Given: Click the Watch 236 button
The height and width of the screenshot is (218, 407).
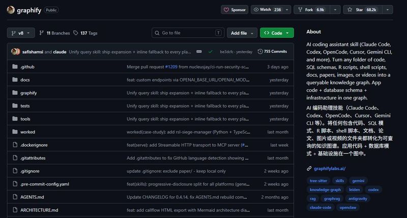Looking at the screenshot, I should click(267, 10).
